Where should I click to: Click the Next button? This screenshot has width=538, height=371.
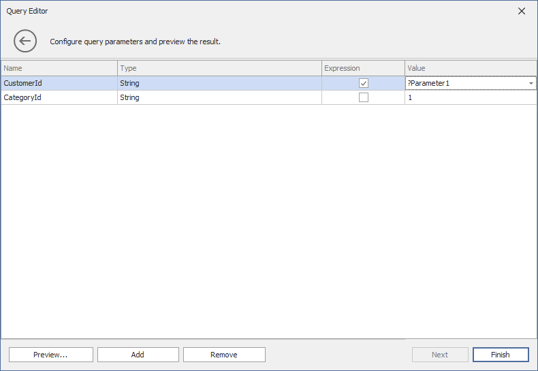[x=440, y=355]
